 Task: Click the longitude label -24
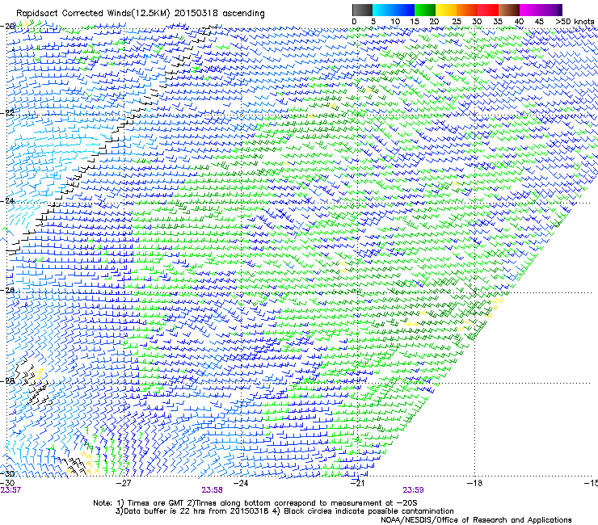(241, 483)
